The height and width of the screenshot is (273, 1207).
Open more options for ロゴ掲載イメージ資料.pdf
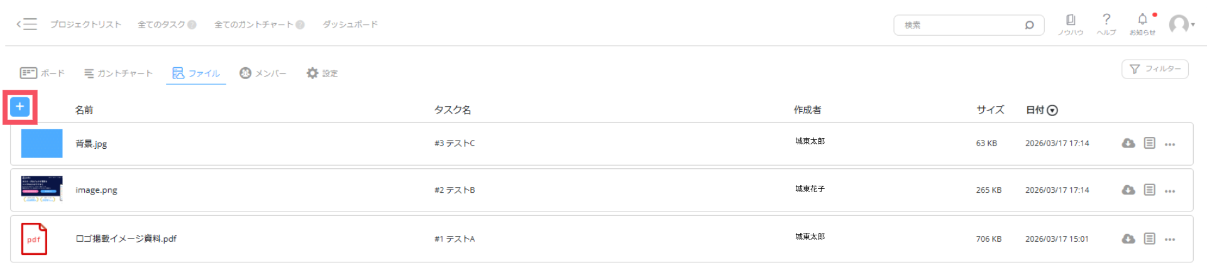click(1170, 239)
